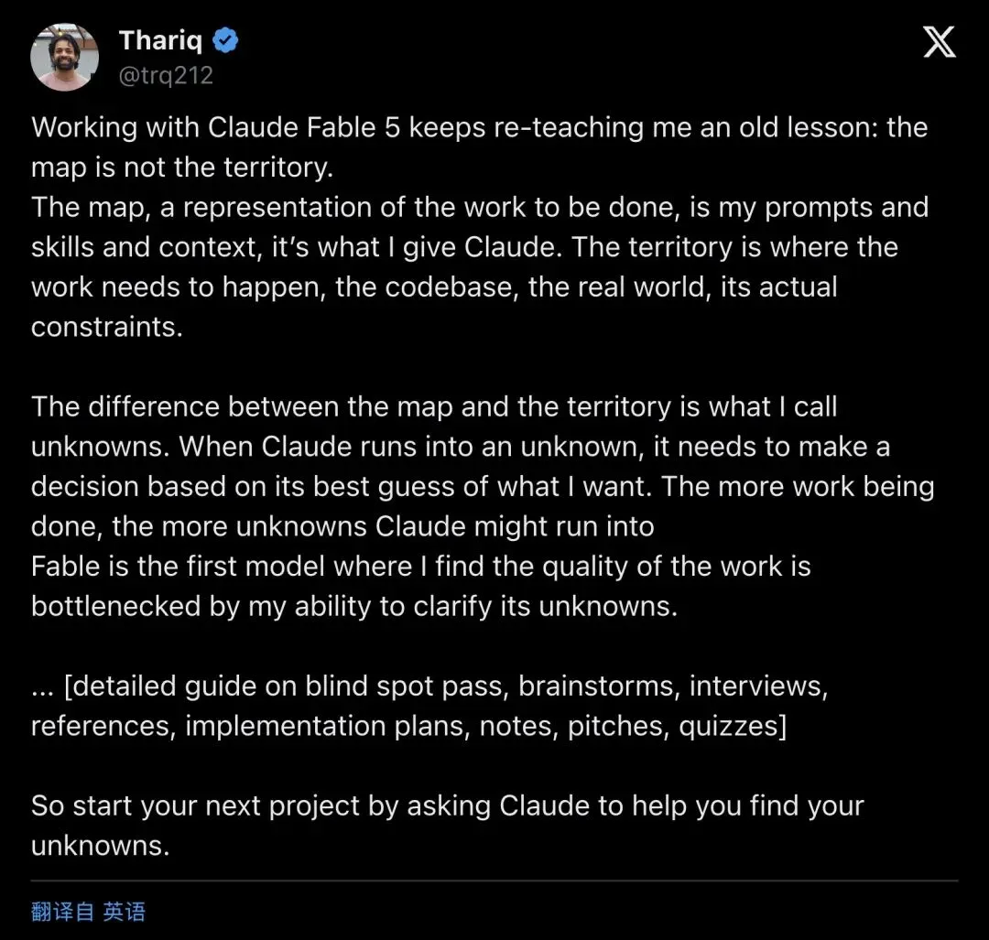Viewport: 989px width, 940px height.
Task: Visit the @trq212 handle
Action: [x=166, y=75]
